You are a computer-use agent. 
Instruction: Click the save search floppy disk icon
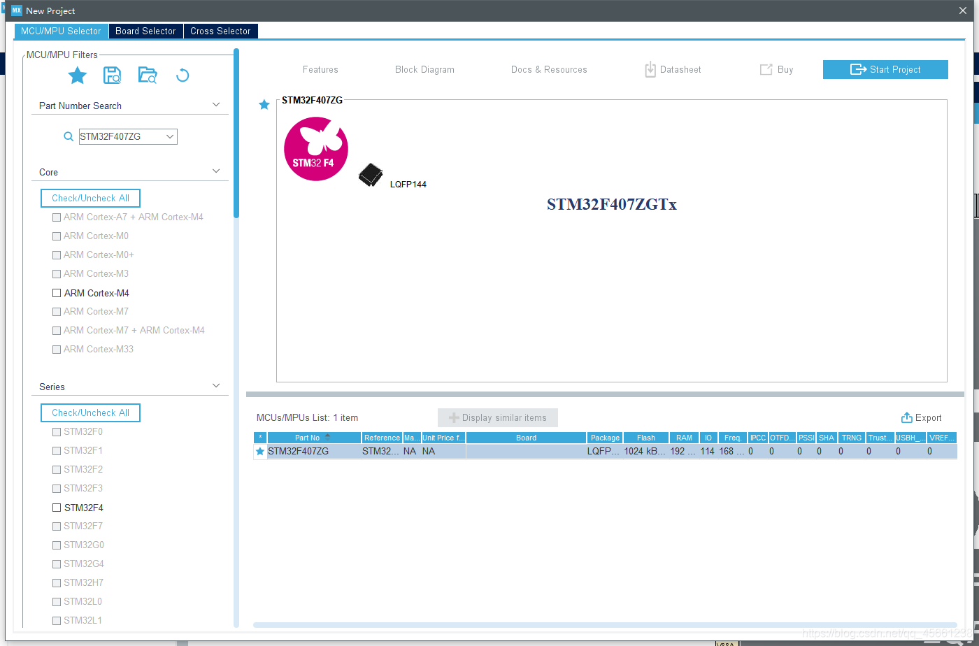click(112, 76)
